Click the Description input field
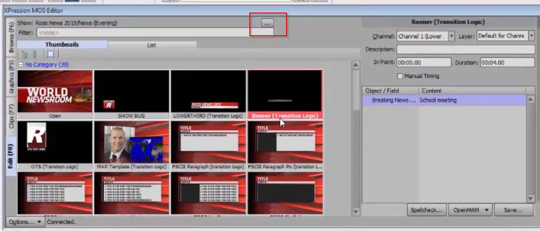The image size is (540, 232). click(x=466, y=50)
